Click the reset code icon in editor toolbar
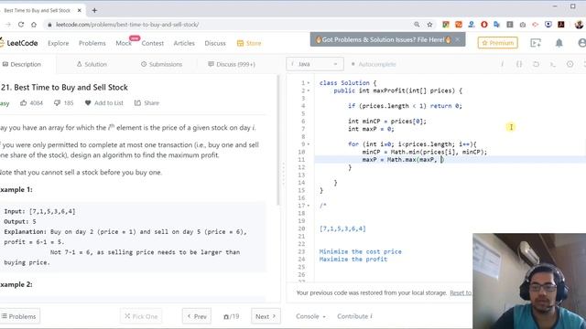586x329 pixels. [536, 64]
